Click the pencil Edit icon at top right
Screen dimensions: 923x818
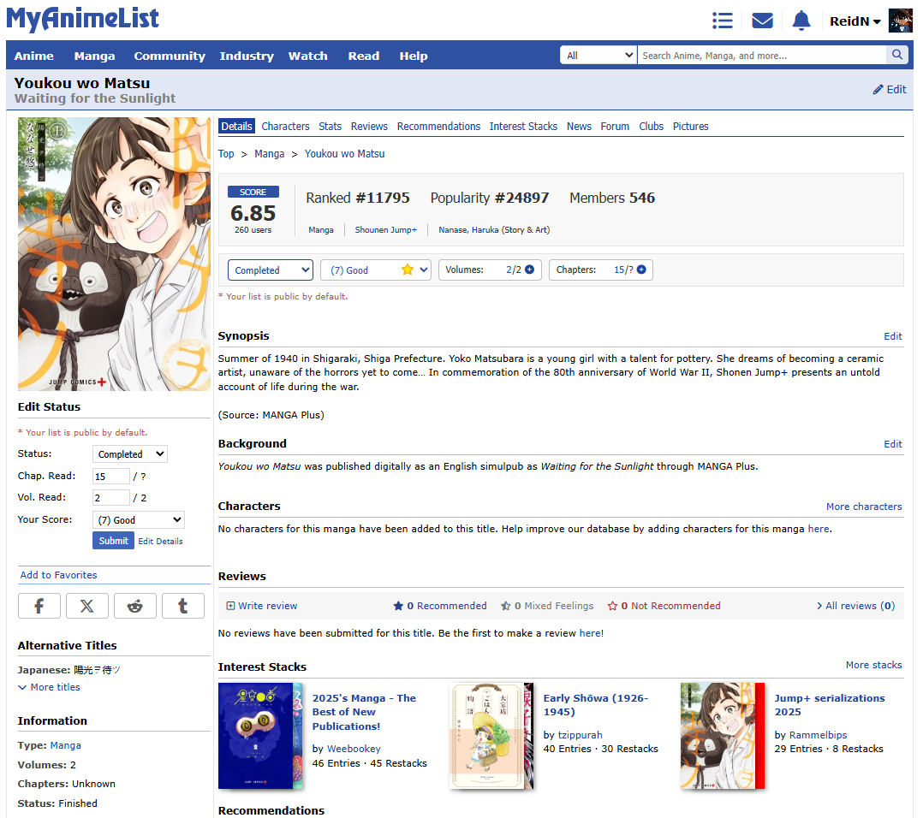[x=889, y=89]
